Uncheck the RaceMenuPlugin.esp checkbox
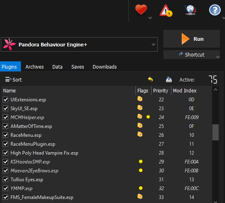This screenshot has height=203, width=225. [6, 144]
